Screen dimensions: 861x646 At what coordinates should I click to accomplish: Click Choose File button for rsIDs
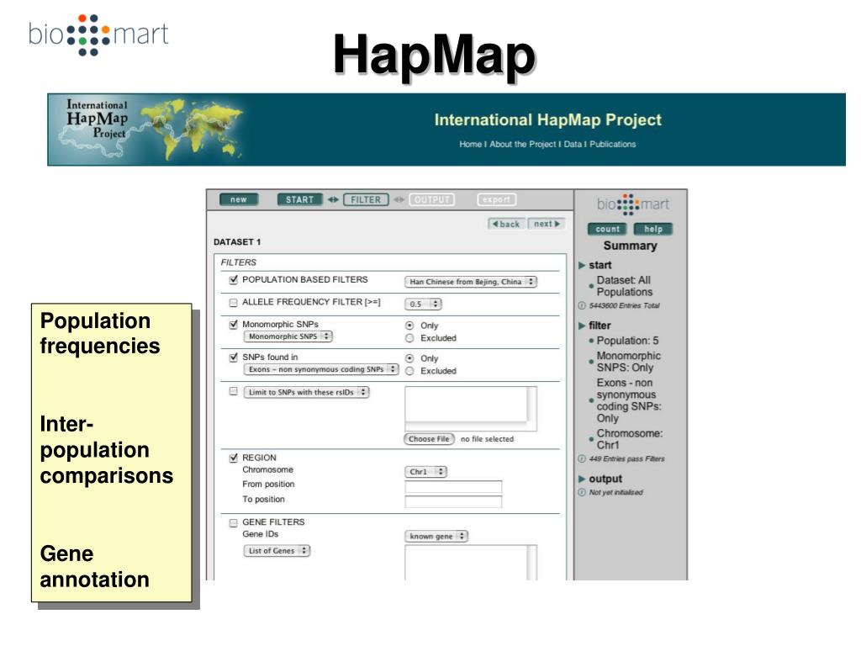pos(430,439)
